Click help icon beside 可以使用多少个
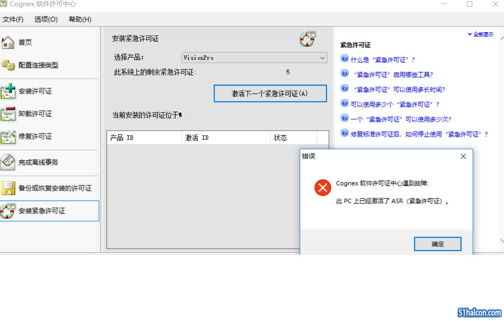Screen dimensions: 504x321 click(x=344, y=103)
